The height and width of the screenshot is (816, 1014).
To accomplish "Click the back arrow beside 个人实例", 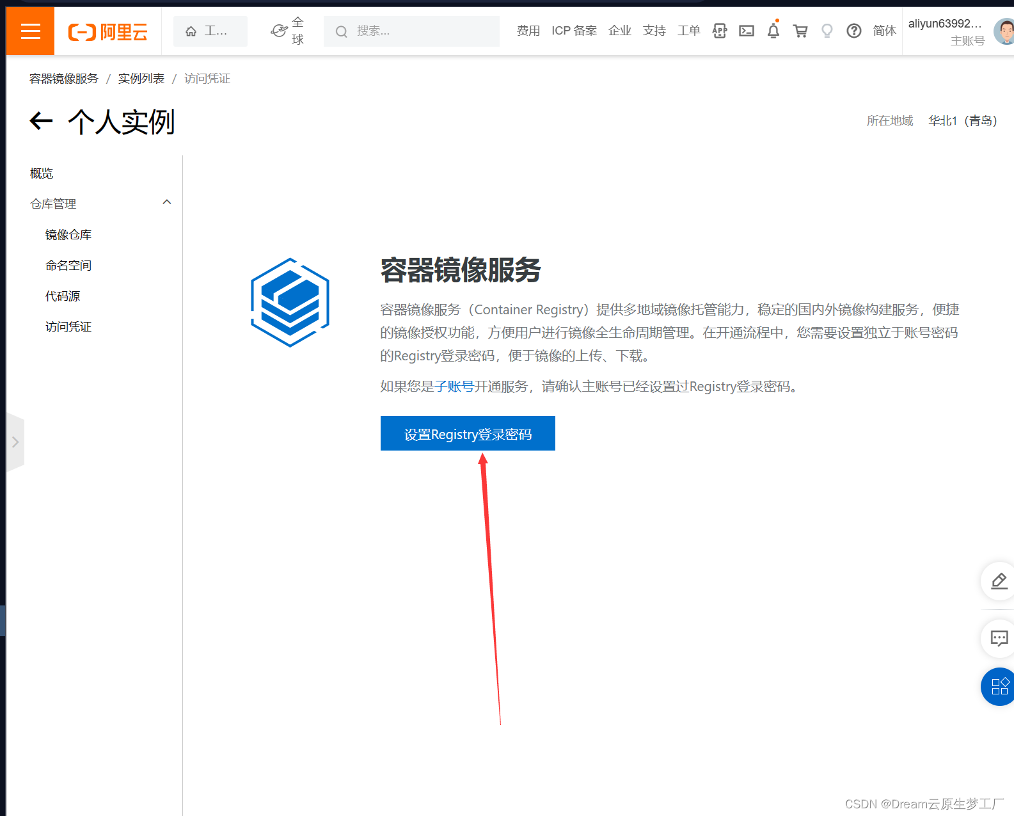I will [41, 121].
